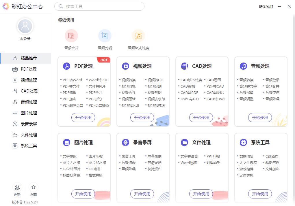295x206 pixels.
Task: Launch the recent 音频剪辑 icon
Action: [x=105, y=36]
